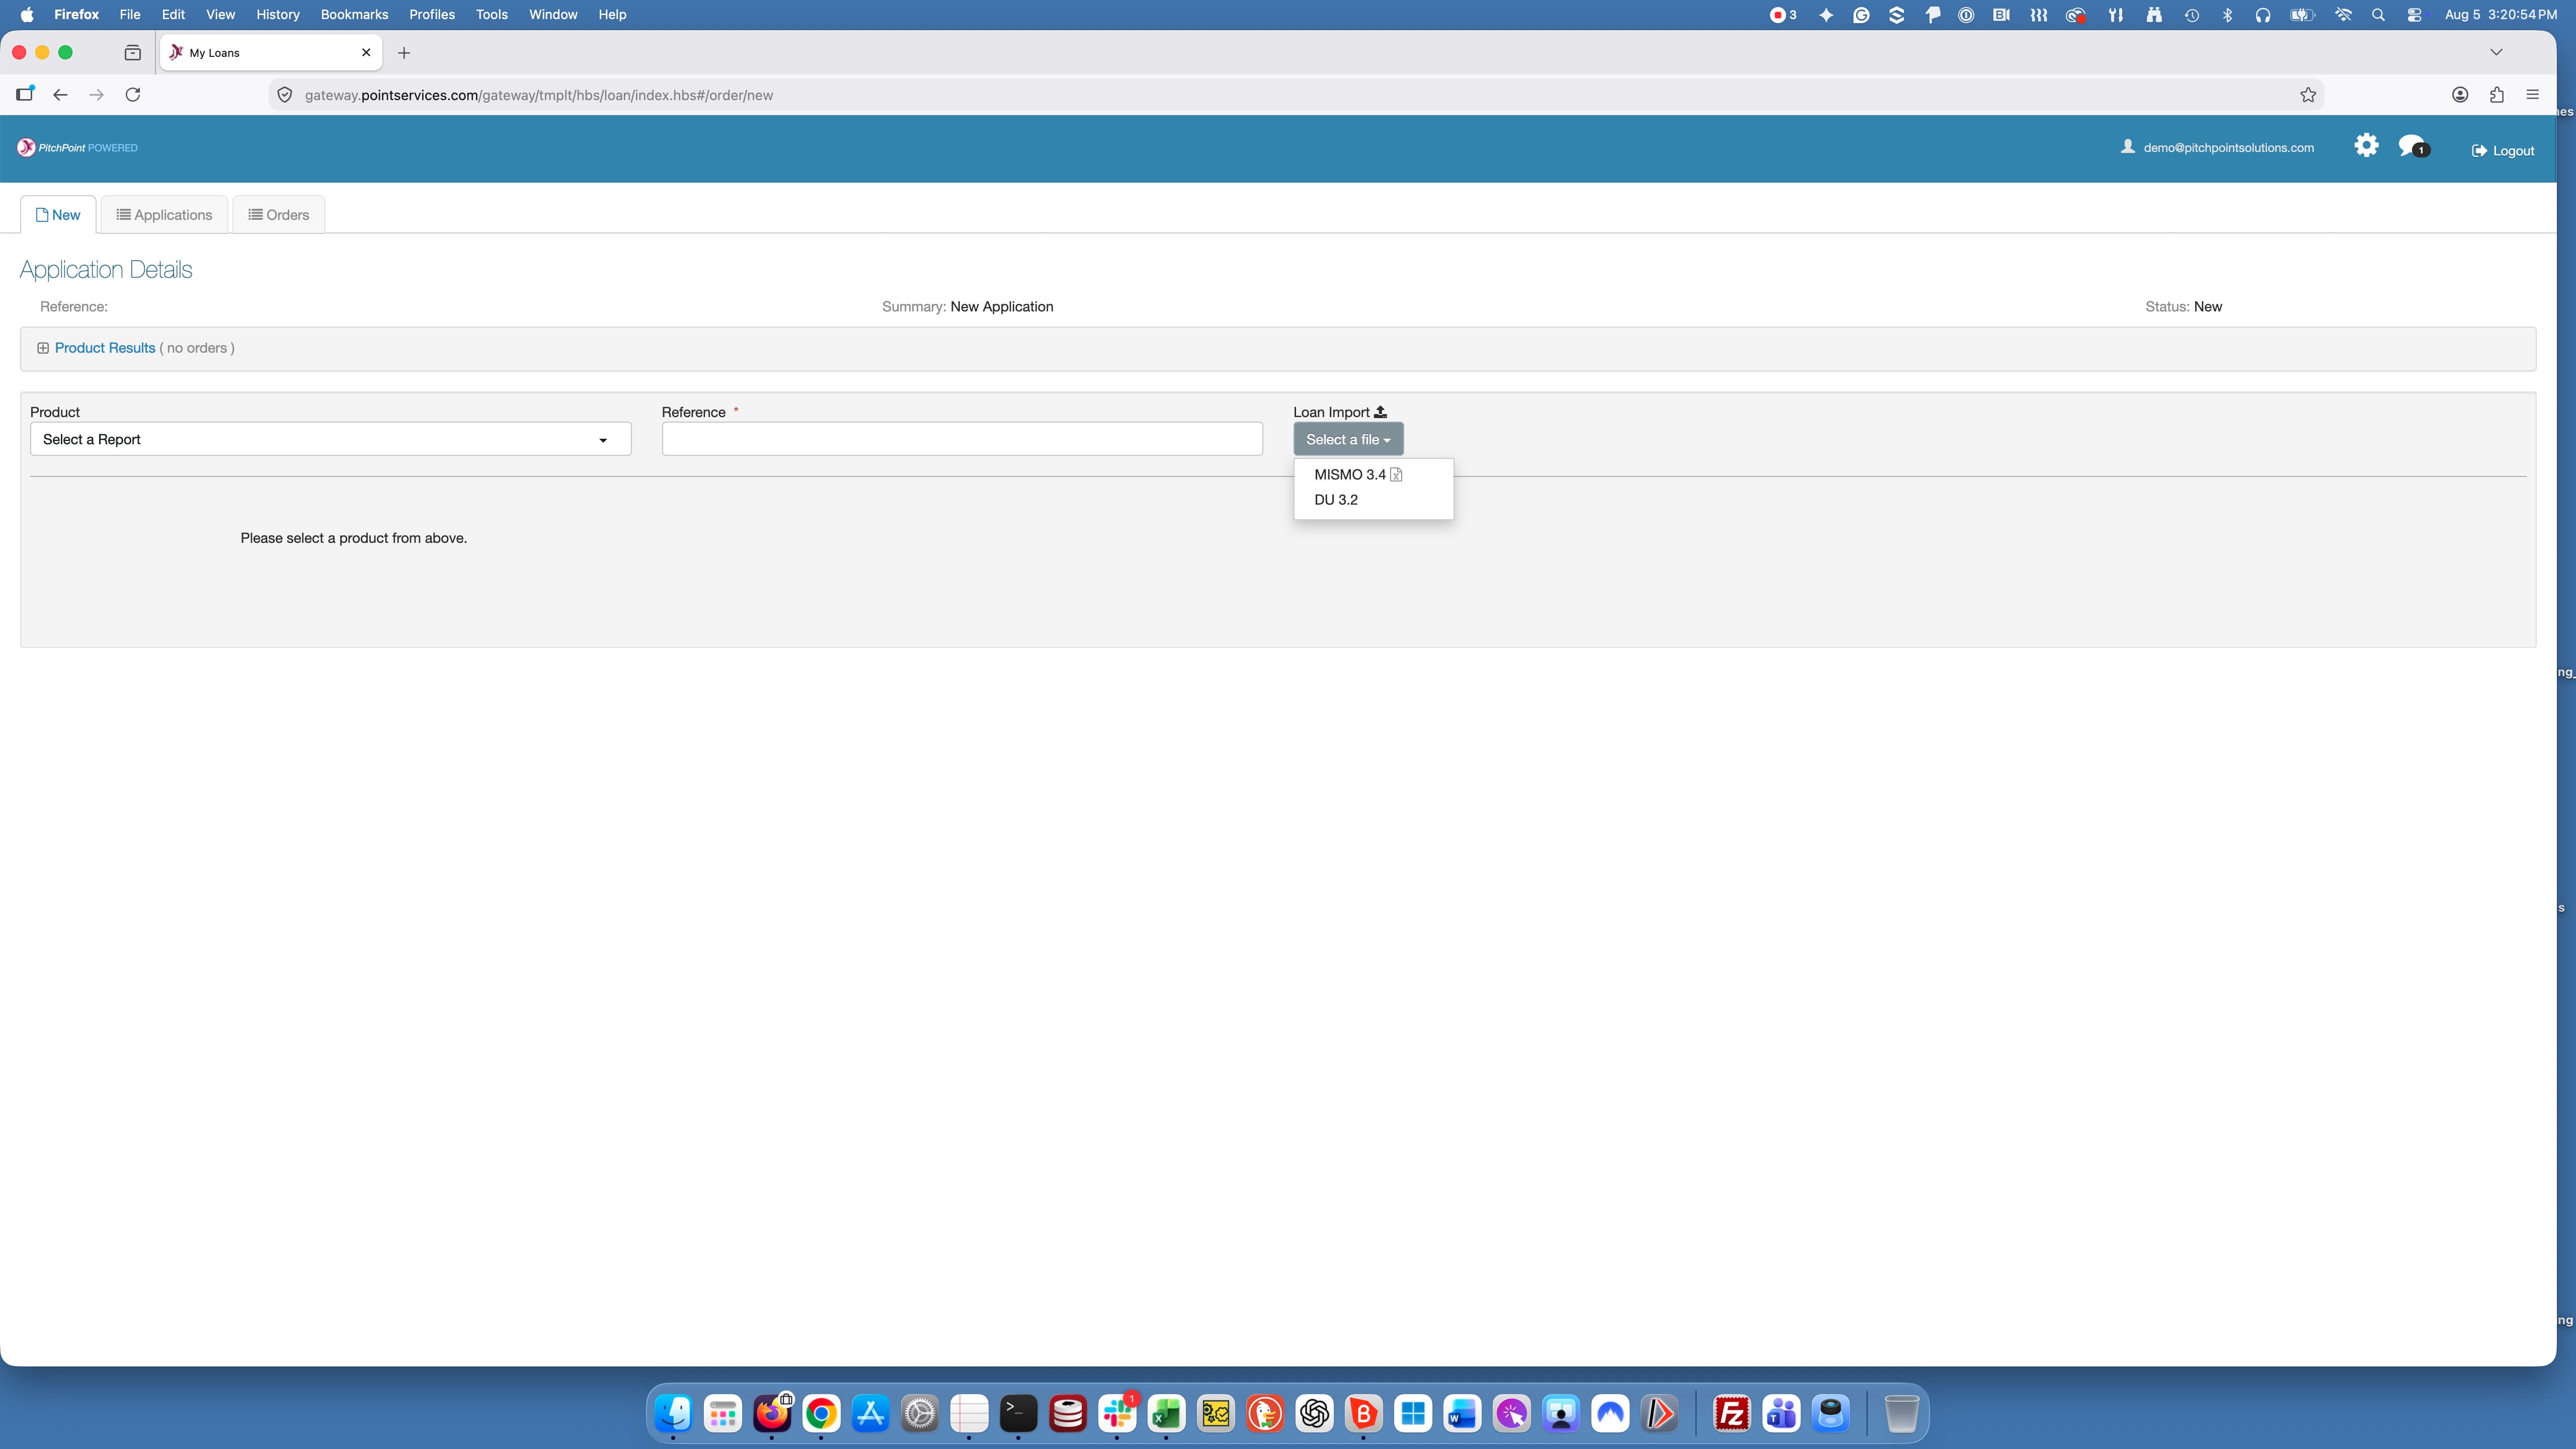2576x1449 pixels.
Task: Switch to the Orders tab
Action: tap(279, 215)
